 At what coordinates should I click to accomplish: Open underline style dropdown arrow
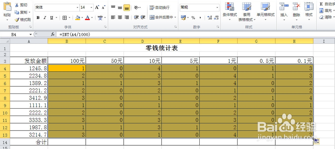[x=56, y=18]
